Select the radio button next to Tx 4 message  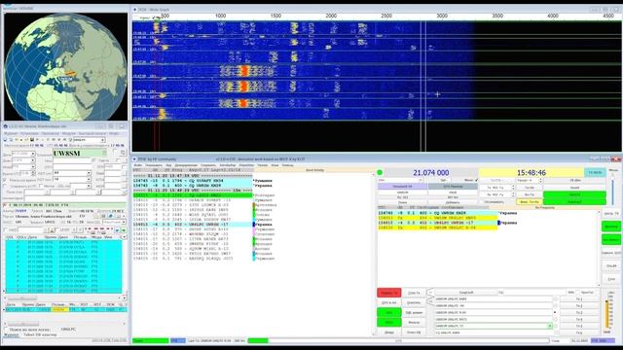(555, 320)
